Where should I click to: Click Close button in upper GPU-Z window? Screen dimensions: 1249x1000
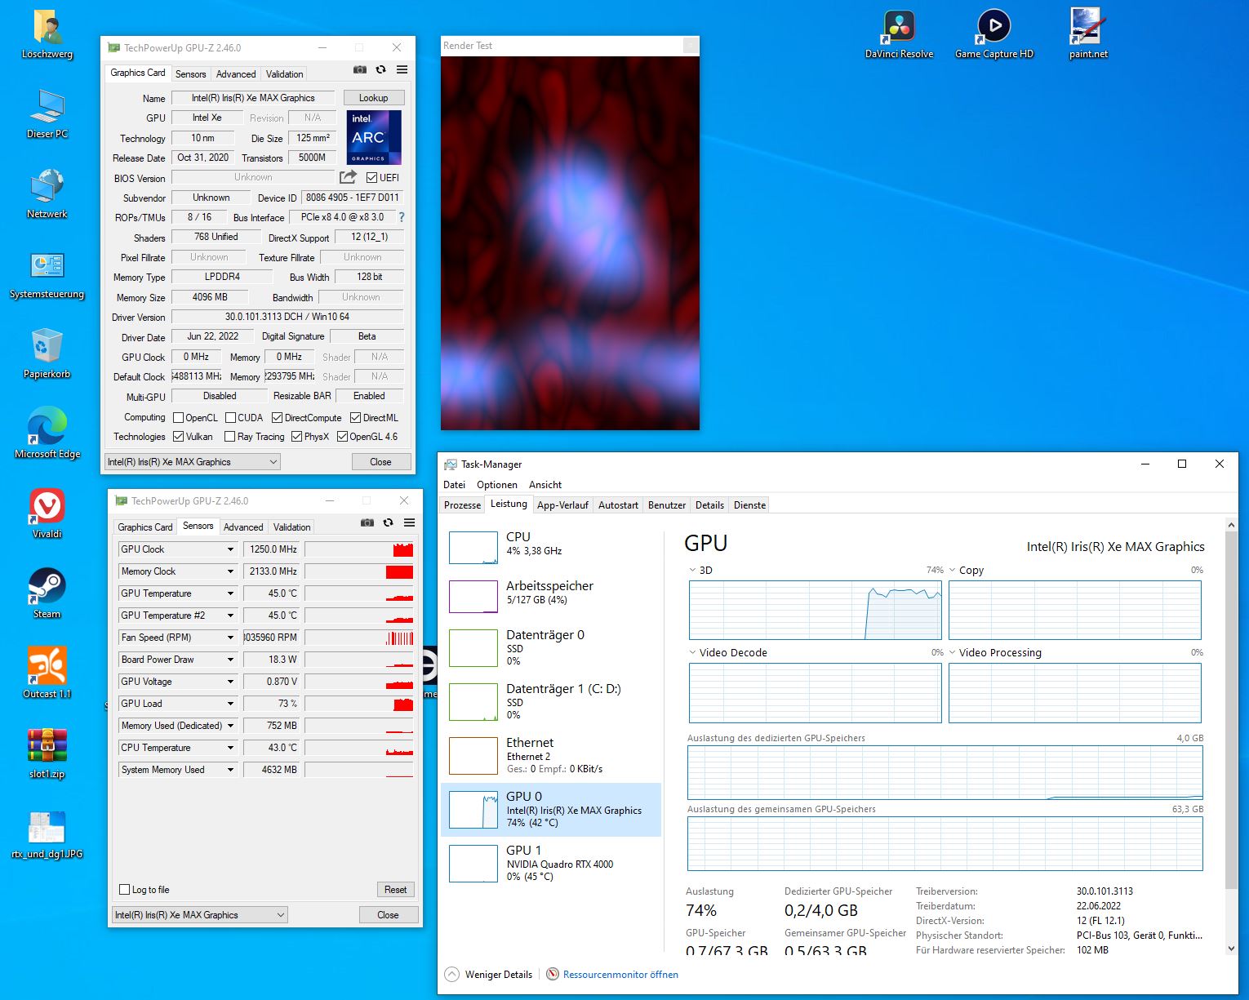click(380, 462)
